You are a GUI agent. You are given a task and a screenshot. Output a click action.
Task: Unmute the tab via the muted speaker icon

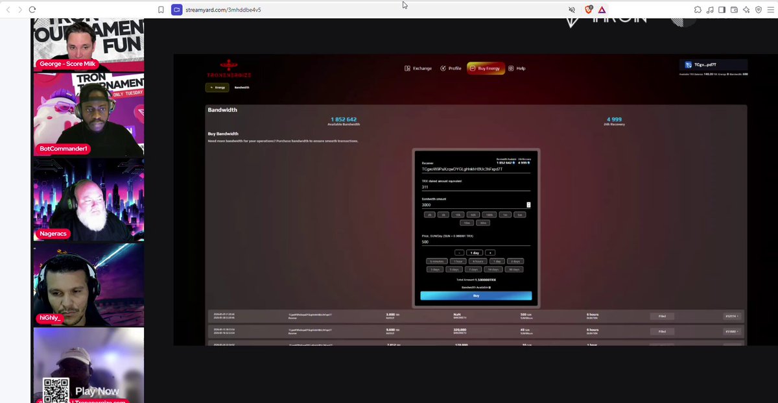coord(572,10)
